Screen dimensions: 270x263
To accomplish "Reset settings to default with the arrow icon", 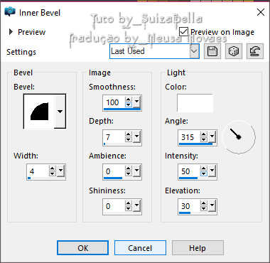I will pyautogui.click(x=255, y=51).
